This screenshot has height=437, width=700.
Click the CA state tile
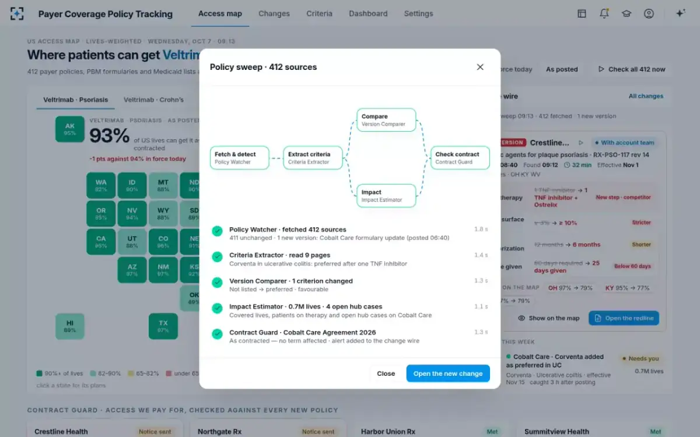coord(101,242)
